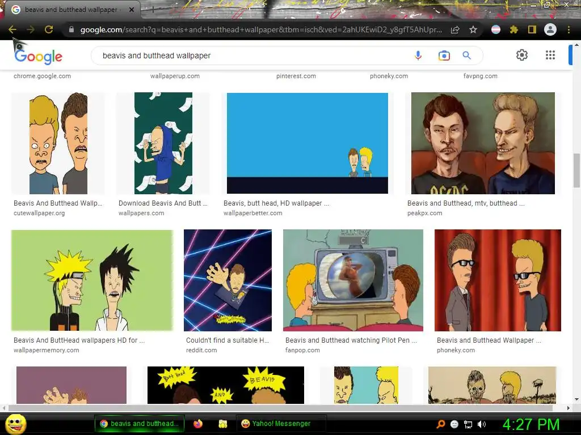Open the fanpop.com TV watching image
Screen dimensions: 581x435
353,280
